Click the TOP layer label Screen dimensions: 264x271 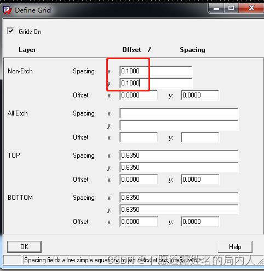[x=14, y=155]
